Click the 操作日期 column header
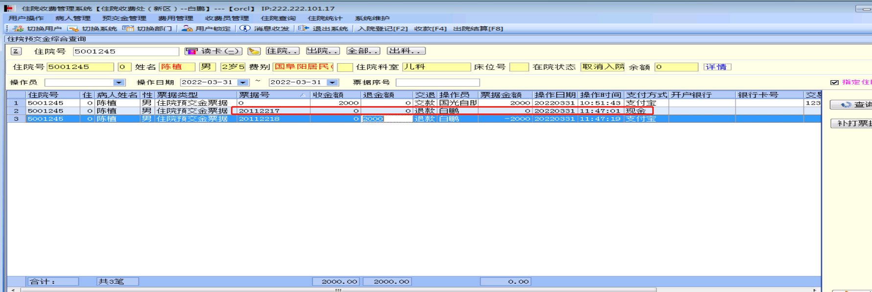This screenshot has width=872, height=292. [555, 95]
